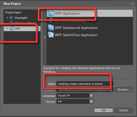Click the WPF project type icon
Screen dimensions: 137x117
[12, 28]
